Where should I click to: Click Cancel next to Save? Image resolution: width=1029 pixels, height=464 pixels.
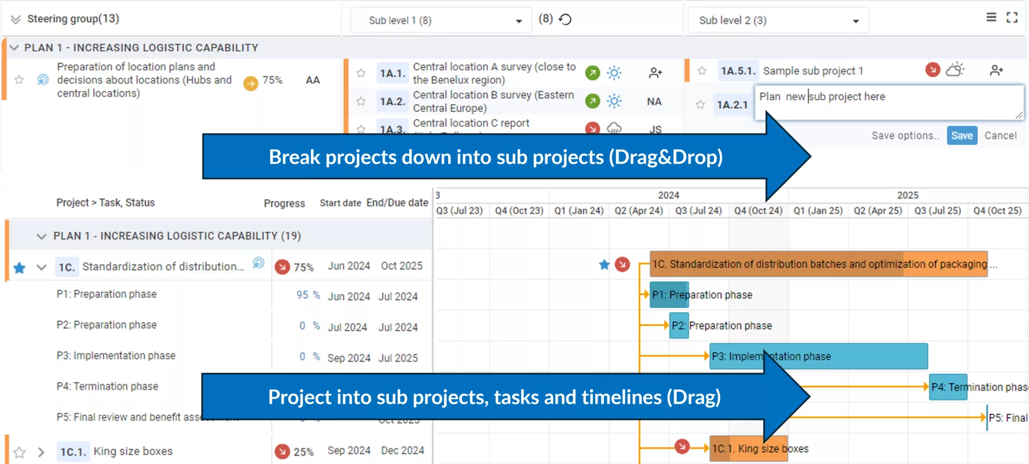click(x=1000, y=136)
